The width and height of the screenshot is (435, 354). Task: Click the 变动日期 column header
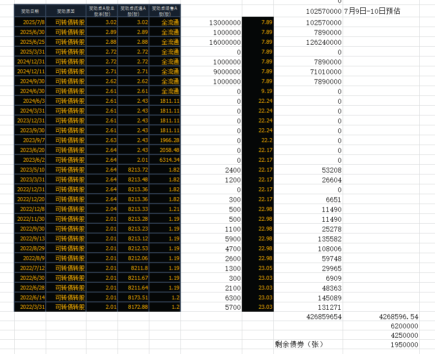(x=30, y=11)
